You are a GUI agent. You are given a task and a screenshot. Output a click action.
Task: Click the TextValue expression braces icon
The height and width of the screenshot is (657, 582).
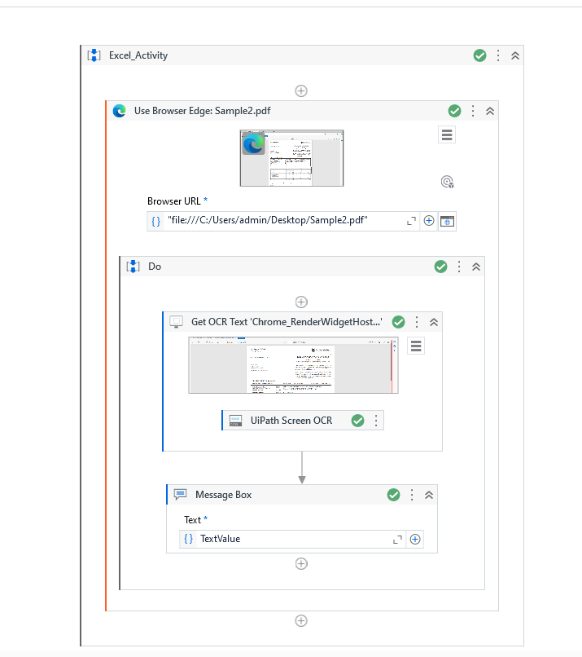[x=188, y=539]
